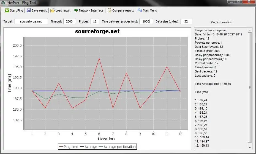
Task: Click the Start Ping label
Action: pos(16,10)
